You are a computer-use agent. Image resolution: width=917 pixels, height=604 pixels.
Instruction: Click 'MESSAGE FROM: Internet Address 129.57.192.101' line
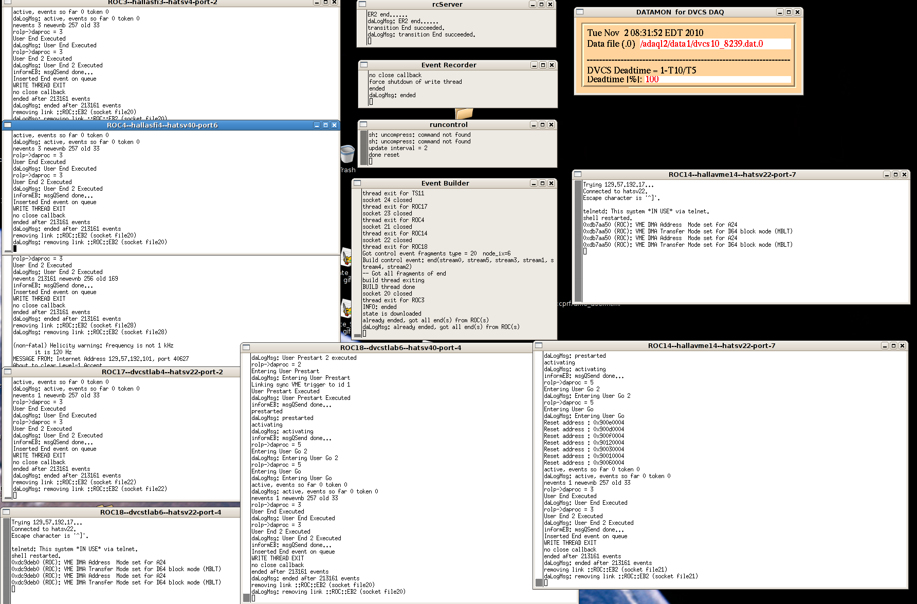click(101, 359)
